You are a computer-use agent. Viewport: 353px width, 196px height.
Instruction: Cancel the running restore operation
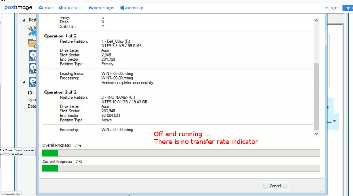[276, 186]
